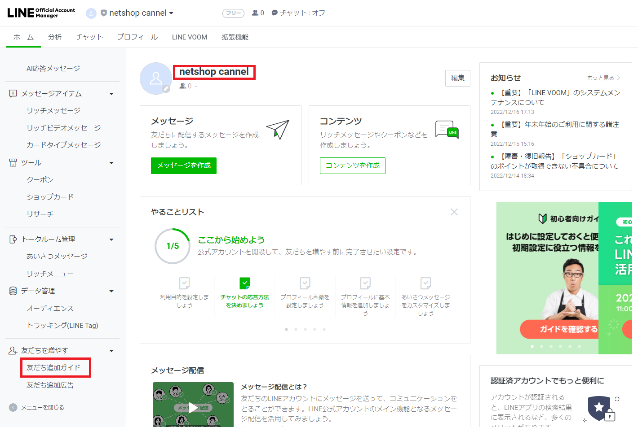
Task: Open あいさつメッセージ in sidebar
Action: coord(57,256)
